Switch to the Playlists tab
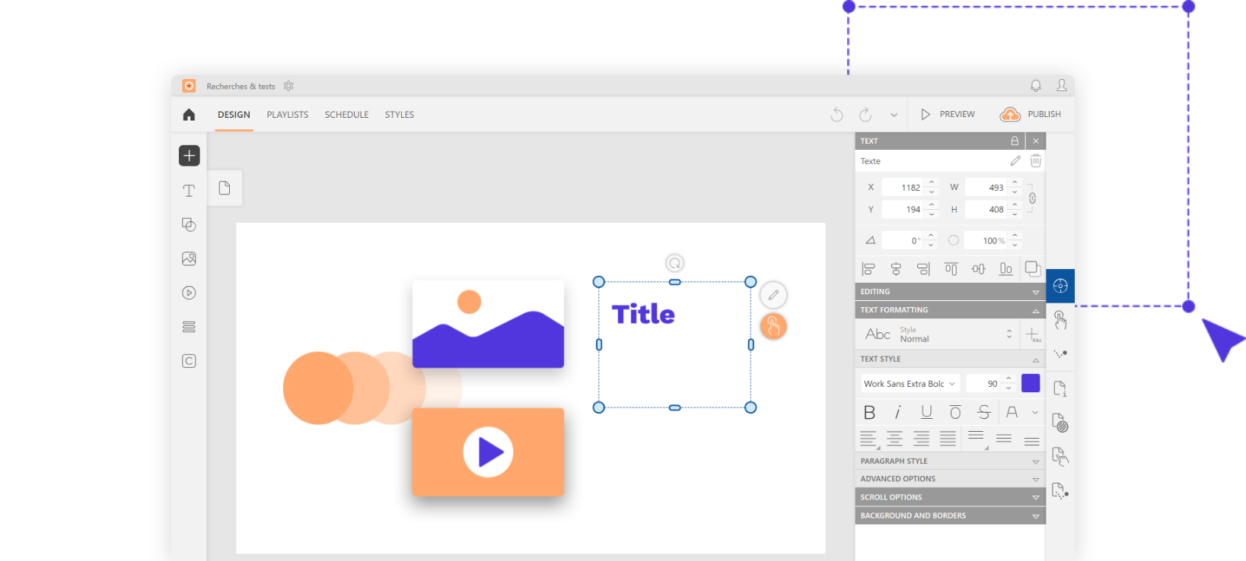The image size is (1246, 561). coord(287,115)
